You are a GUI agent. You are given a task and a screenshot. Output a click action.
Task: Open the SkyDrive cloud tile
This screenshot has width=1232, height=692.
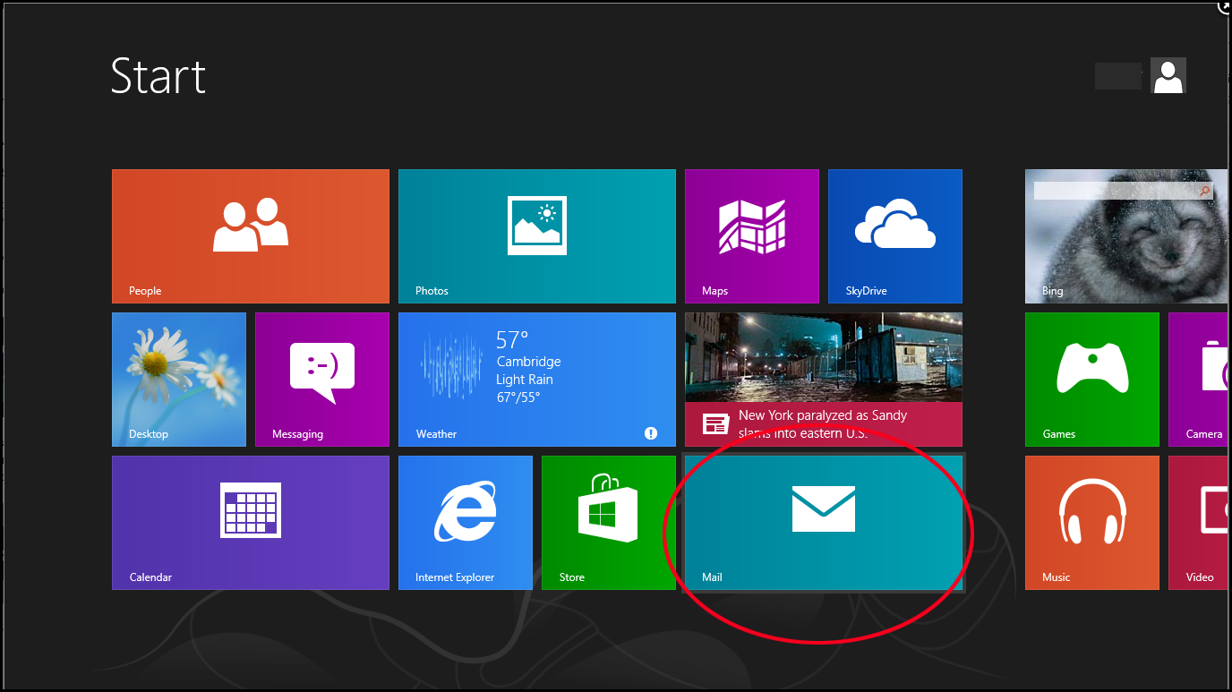coord(894,236)
